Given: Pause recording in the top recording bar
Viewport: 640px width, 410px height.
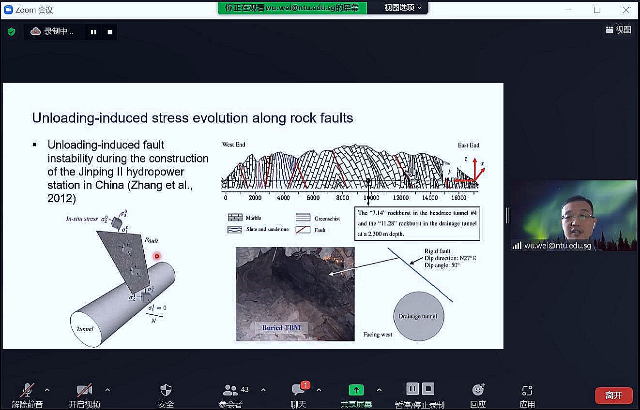Looking at the screenshot, I should (x=93, y=32).
